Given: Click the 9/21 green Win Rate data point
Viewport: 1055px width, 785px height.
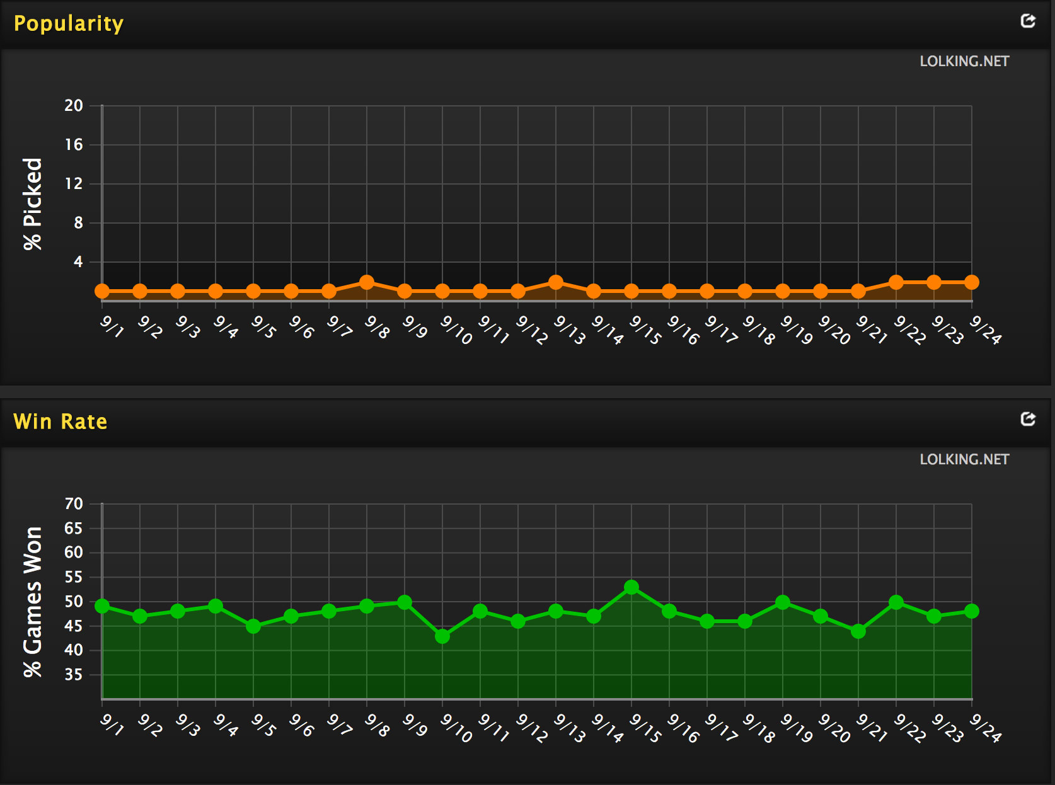Looking at the screenshot, I should [858, 631].
